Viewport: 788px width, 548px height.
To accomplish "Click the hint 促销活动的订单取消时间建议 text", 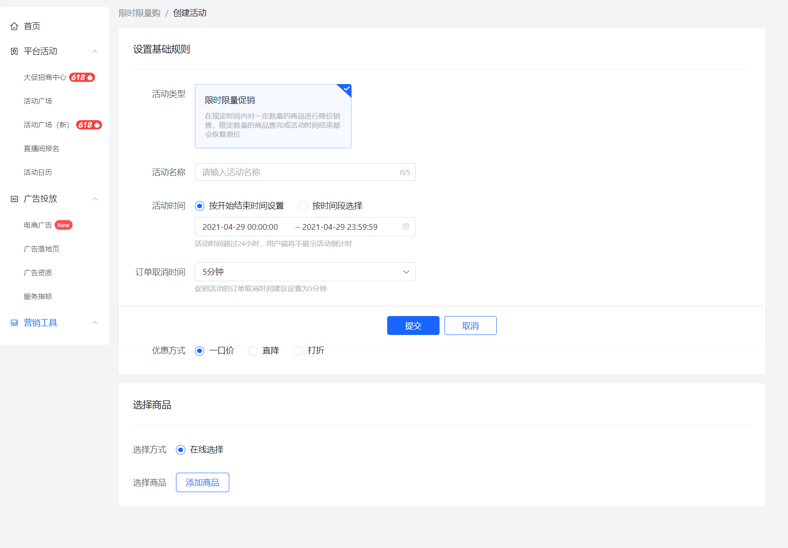I will coord(261,289).
